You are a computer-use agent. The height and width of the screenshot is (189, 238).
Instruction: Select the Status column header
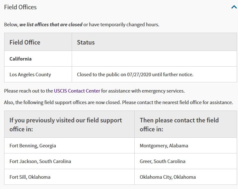point(154,42)
